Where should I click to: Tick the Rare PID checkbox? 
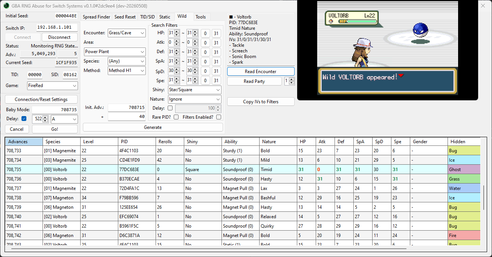(176, 117)
